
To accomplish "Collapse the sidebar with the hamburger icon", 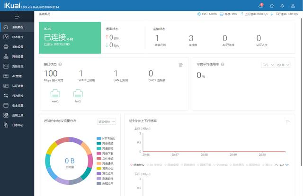I will [17, 17].
